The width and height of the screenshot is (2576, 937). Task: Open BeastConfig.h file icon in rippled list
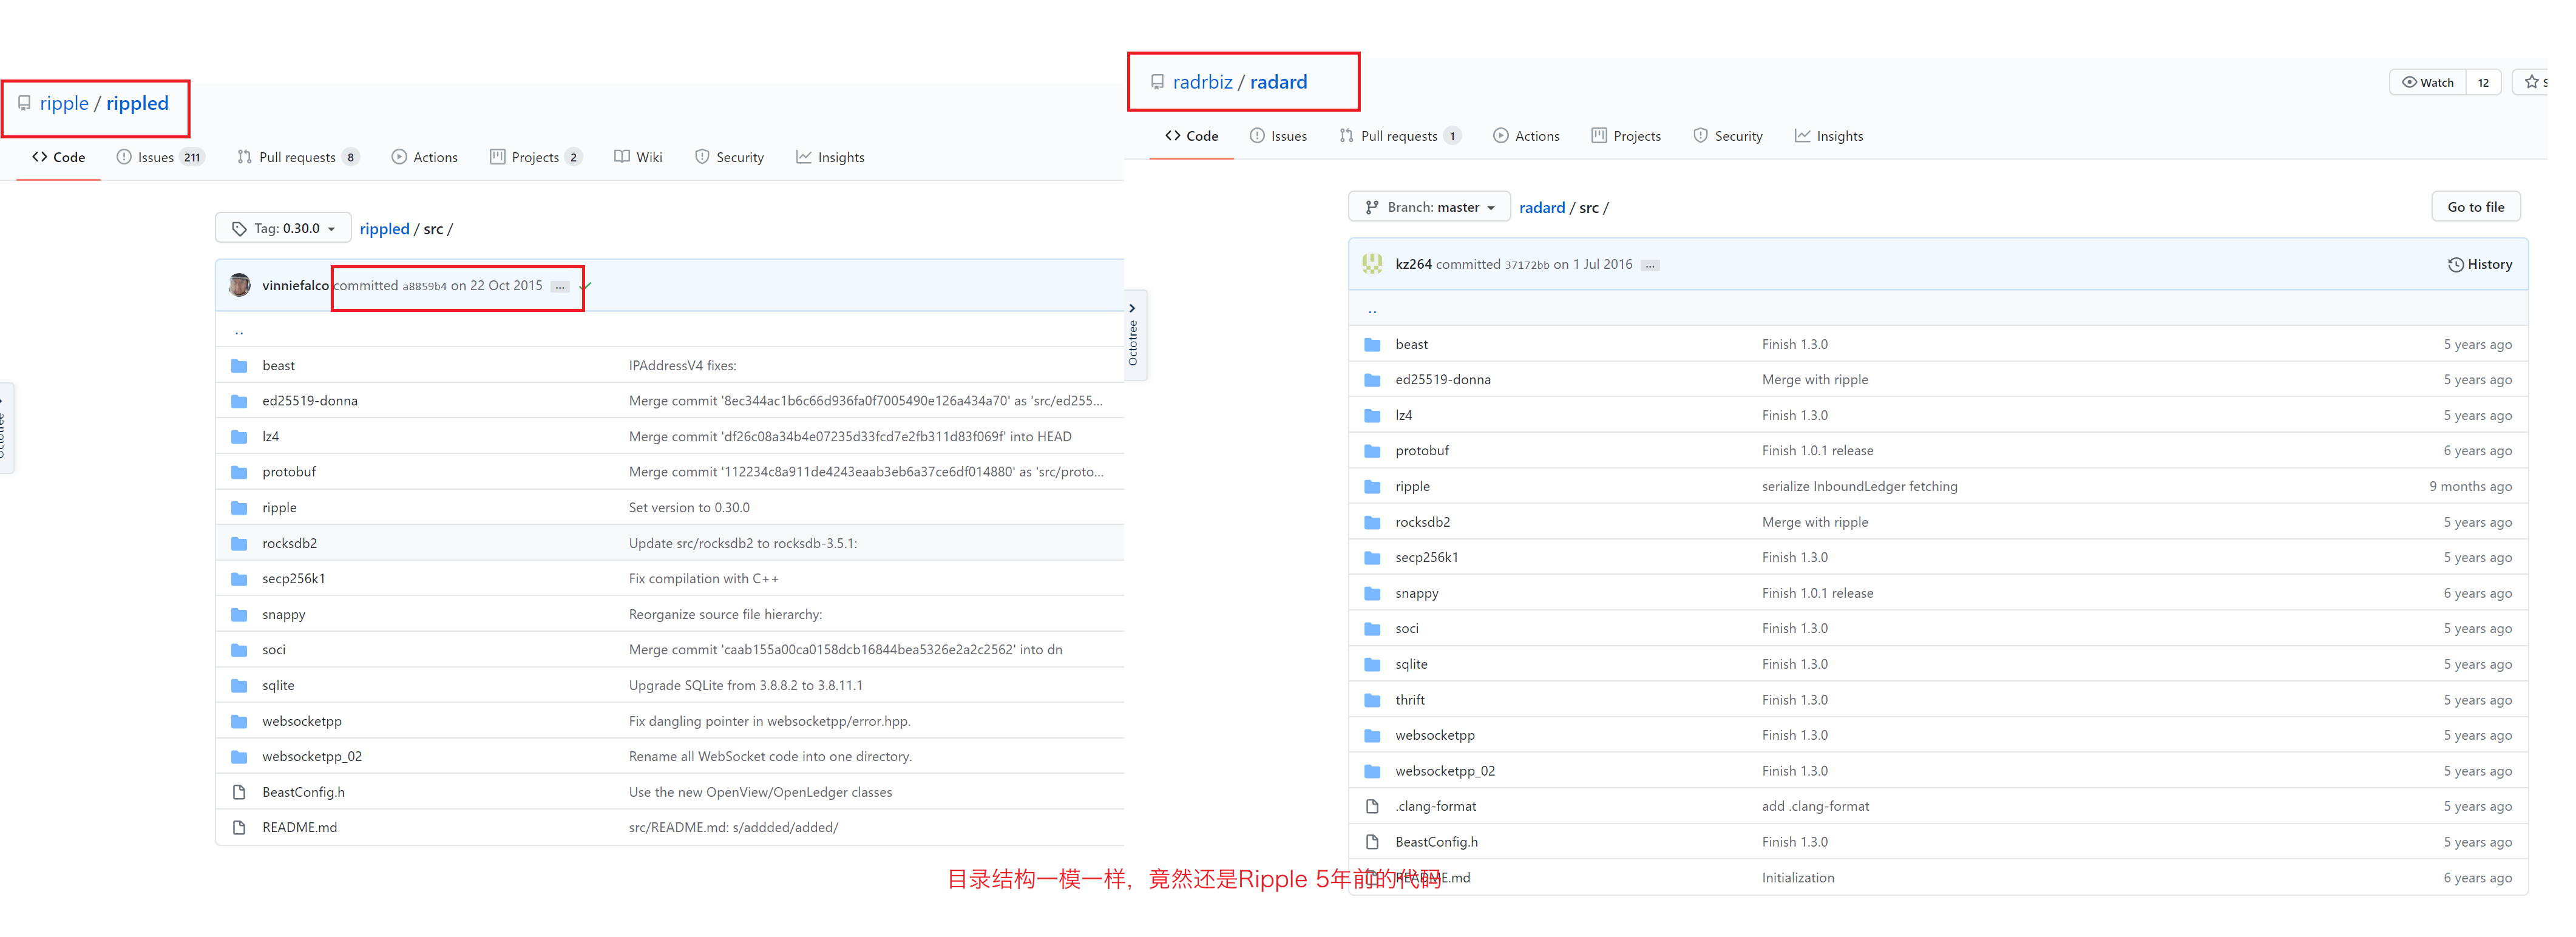239,792
